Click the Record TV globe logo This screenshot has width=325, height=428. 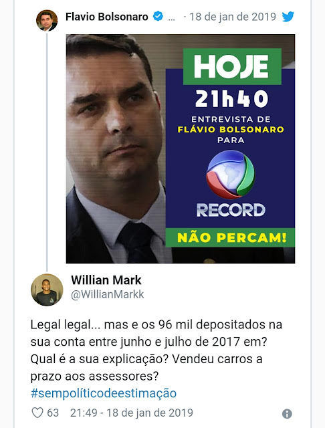231,175
